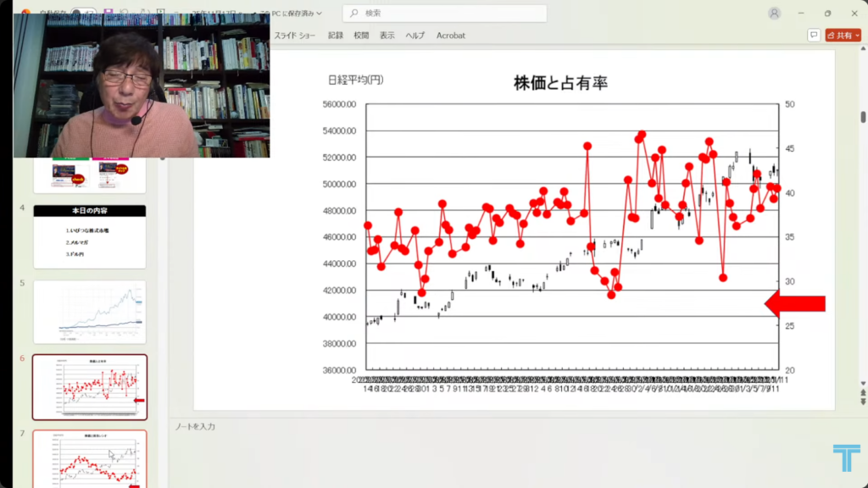Select the 表示 view tab
868x488 pixels.
pyautogui.click(x=387, y=36)
